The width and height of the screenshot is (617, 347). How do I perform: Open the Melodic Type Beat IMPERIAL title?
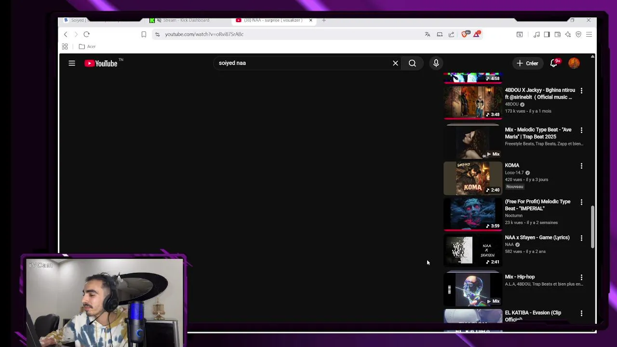(x=537, y=205)
